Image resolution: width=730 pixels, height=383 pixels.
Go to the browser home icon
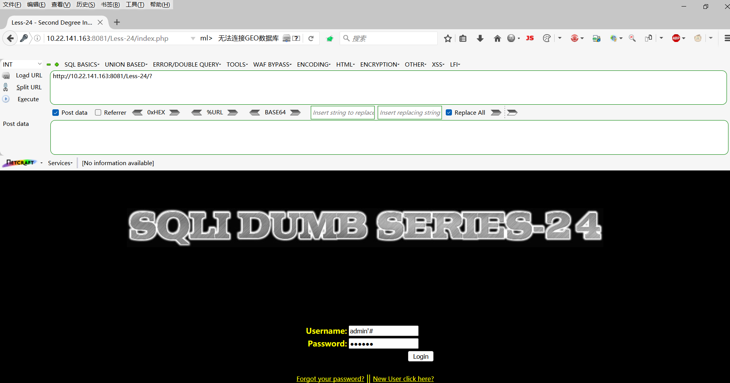pos(497,38)
